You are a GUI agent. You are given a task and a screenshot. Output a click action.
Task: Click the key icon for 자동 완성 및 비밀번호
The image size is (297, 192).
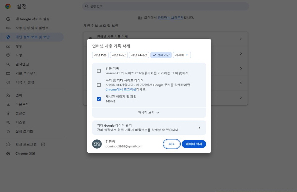pos(8,28)
